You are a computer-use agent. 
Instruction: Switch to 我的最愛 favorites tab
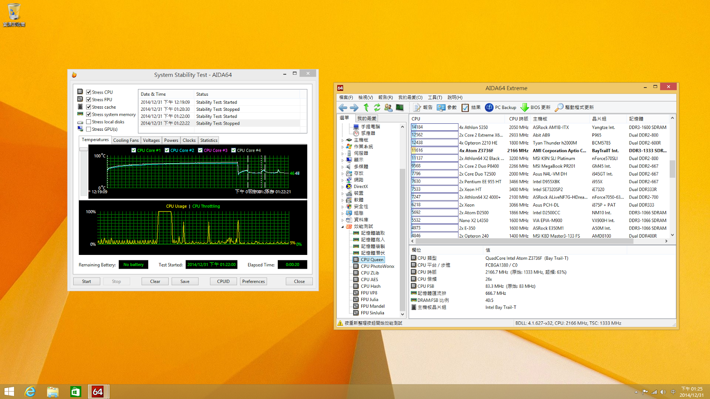[x=367, y=118]
